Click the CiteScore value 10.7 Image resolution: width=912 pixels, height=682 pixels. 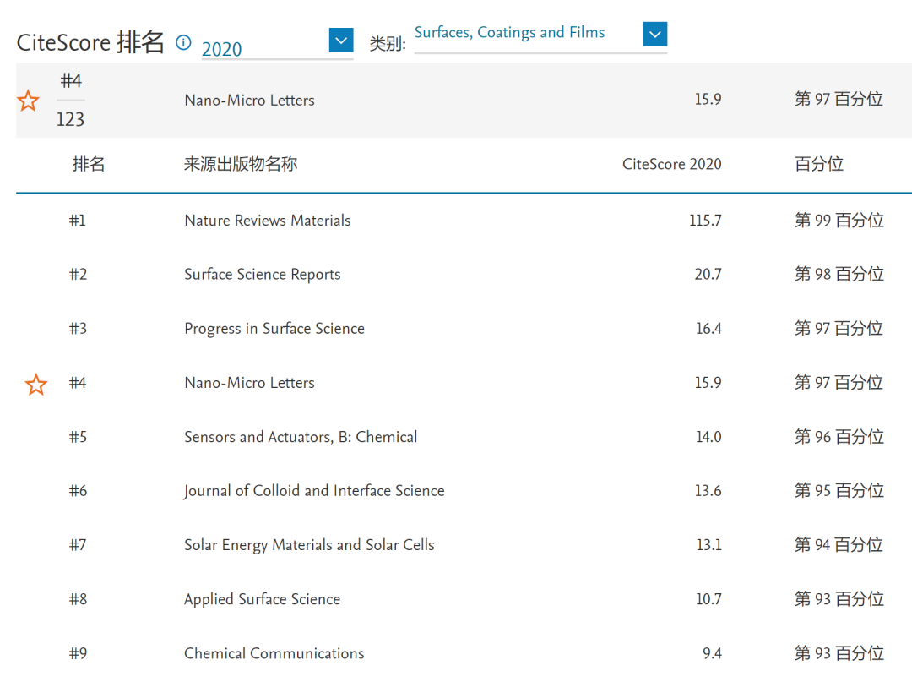708,599
